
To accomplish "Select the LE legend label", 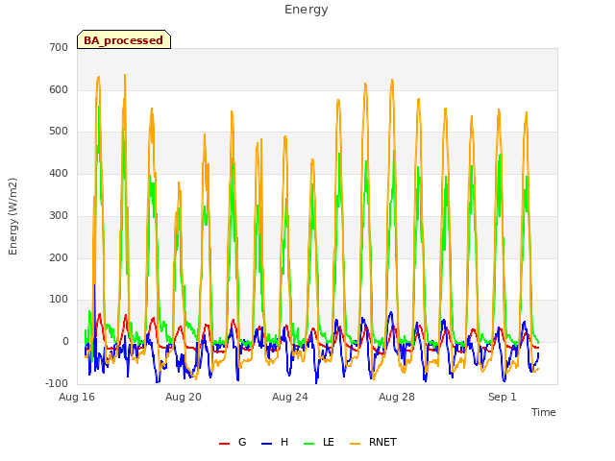I will [x=329, y=442].
